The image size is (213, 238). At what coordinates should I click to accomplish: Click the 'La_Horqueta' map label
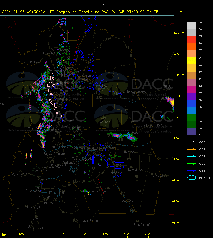tap(153, 124)
